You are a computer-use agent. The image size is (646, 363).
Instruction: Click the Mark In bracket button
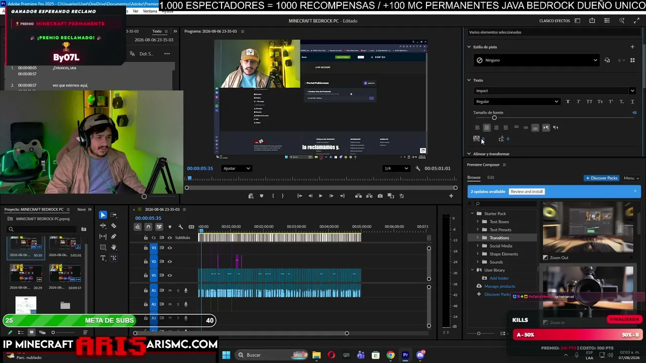(273, 196)
